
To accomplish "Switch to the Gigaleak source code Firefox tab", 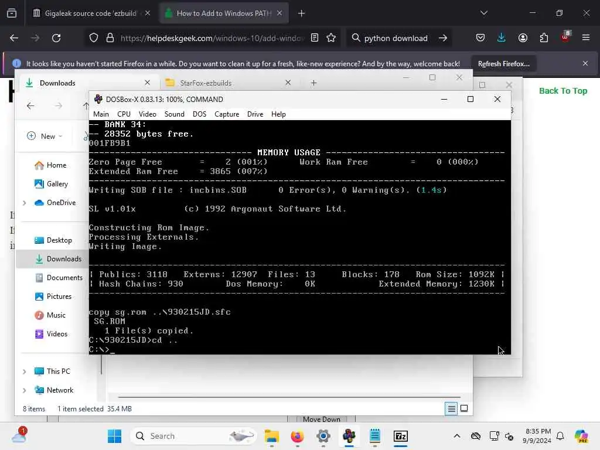I will (91, 13).
